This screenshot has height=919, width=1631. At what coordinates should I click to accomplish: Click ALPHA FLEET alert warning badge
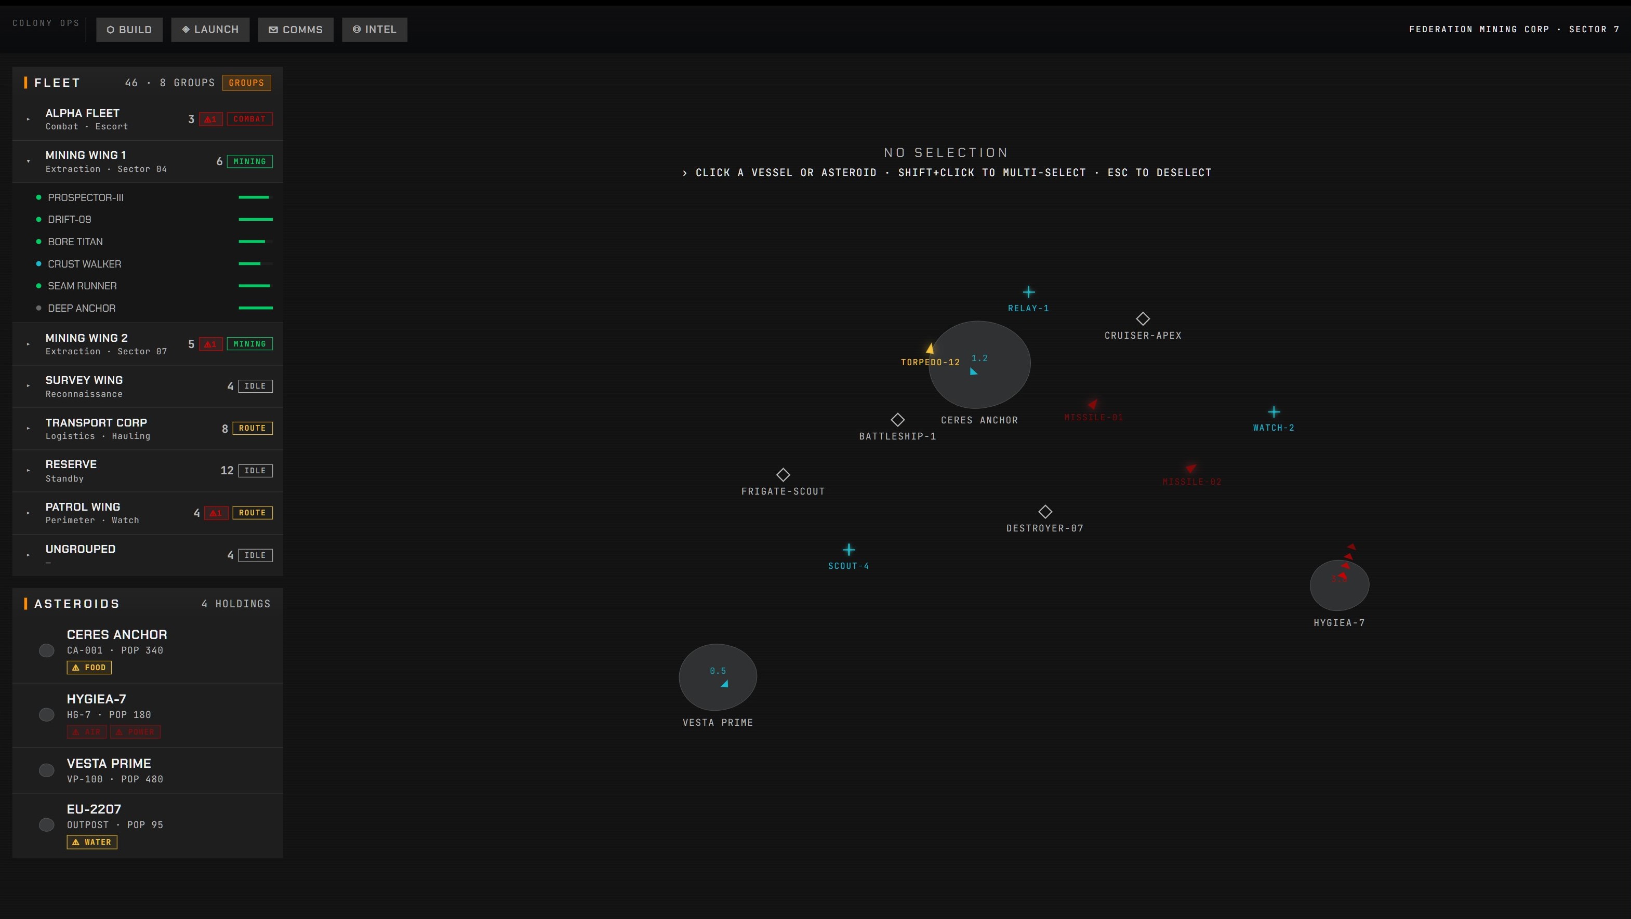click(x=211, y=119)
